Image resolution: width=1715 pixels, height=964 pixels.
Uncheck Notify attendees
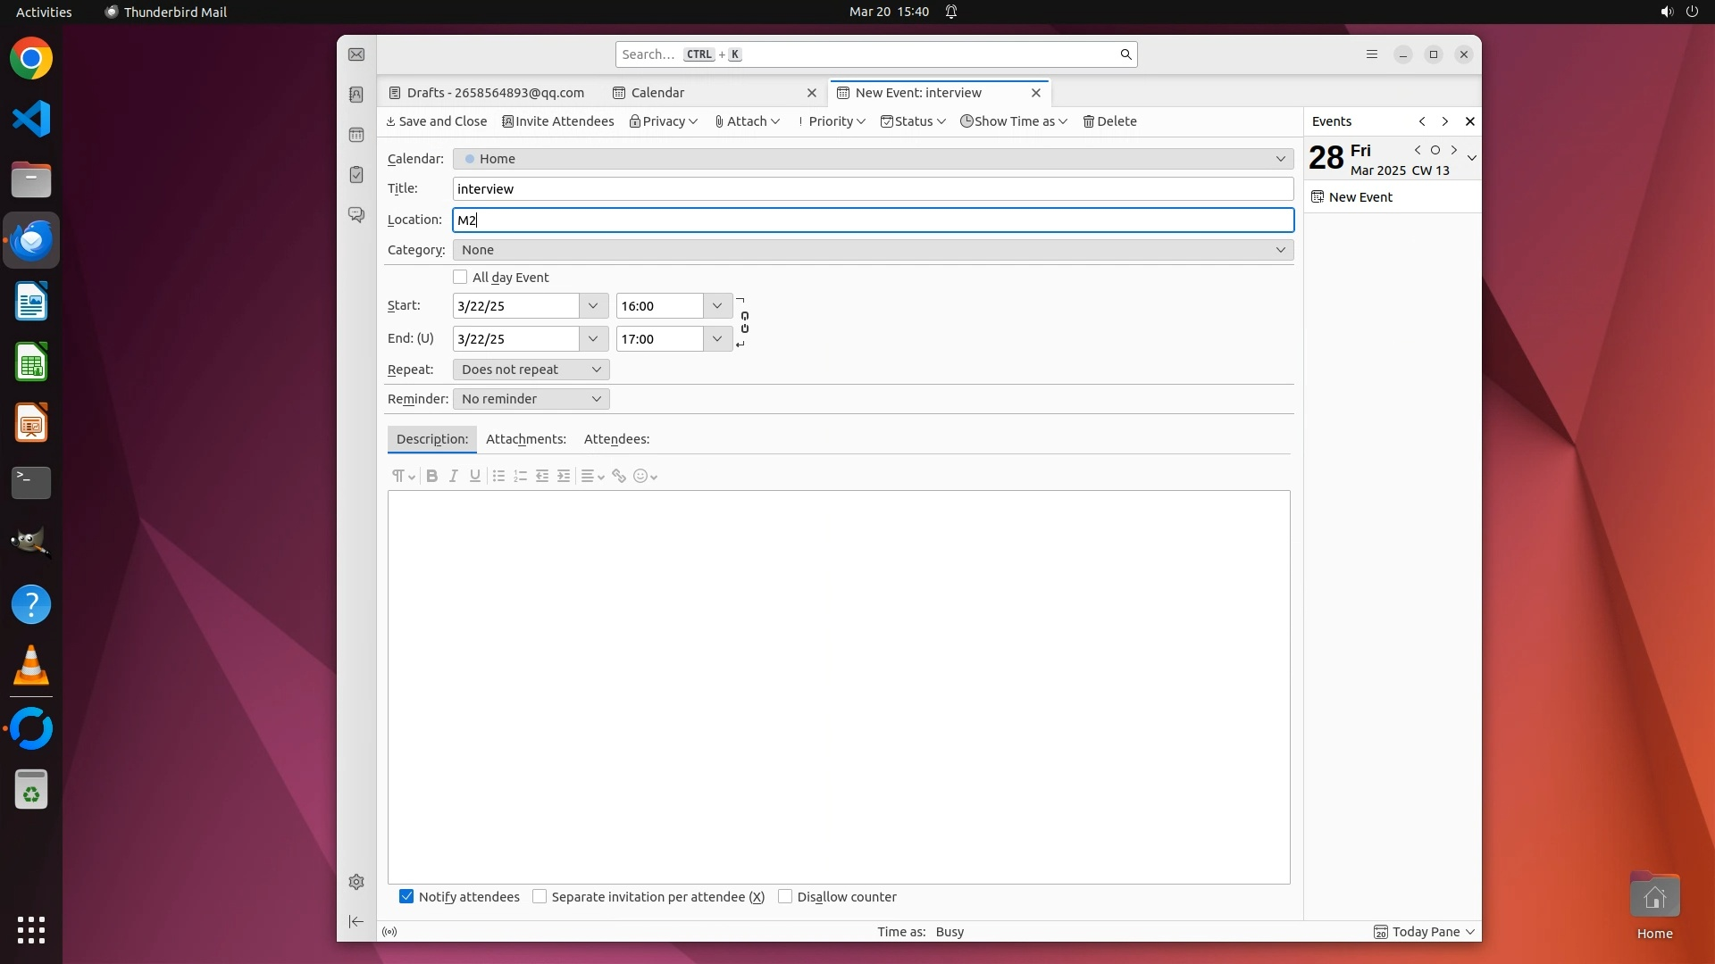pyautogui.click(x=406, y=896)
